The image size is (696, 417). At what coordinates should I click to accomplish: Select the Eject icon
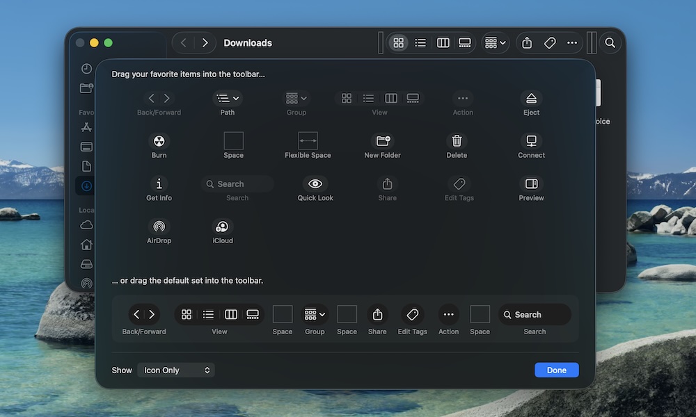point(531,98)
